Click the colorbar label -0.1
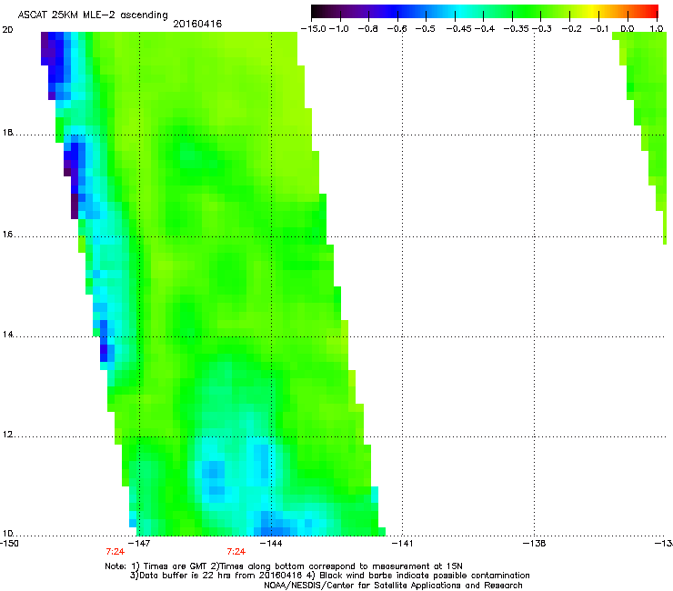 (x=599, y=29)
